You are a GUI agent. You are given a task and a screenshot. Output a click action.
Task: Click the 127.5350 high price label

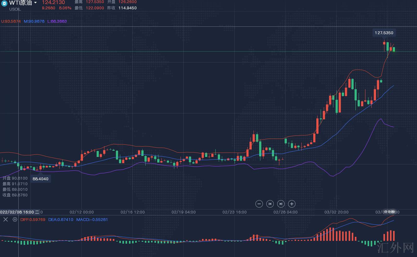384,33
